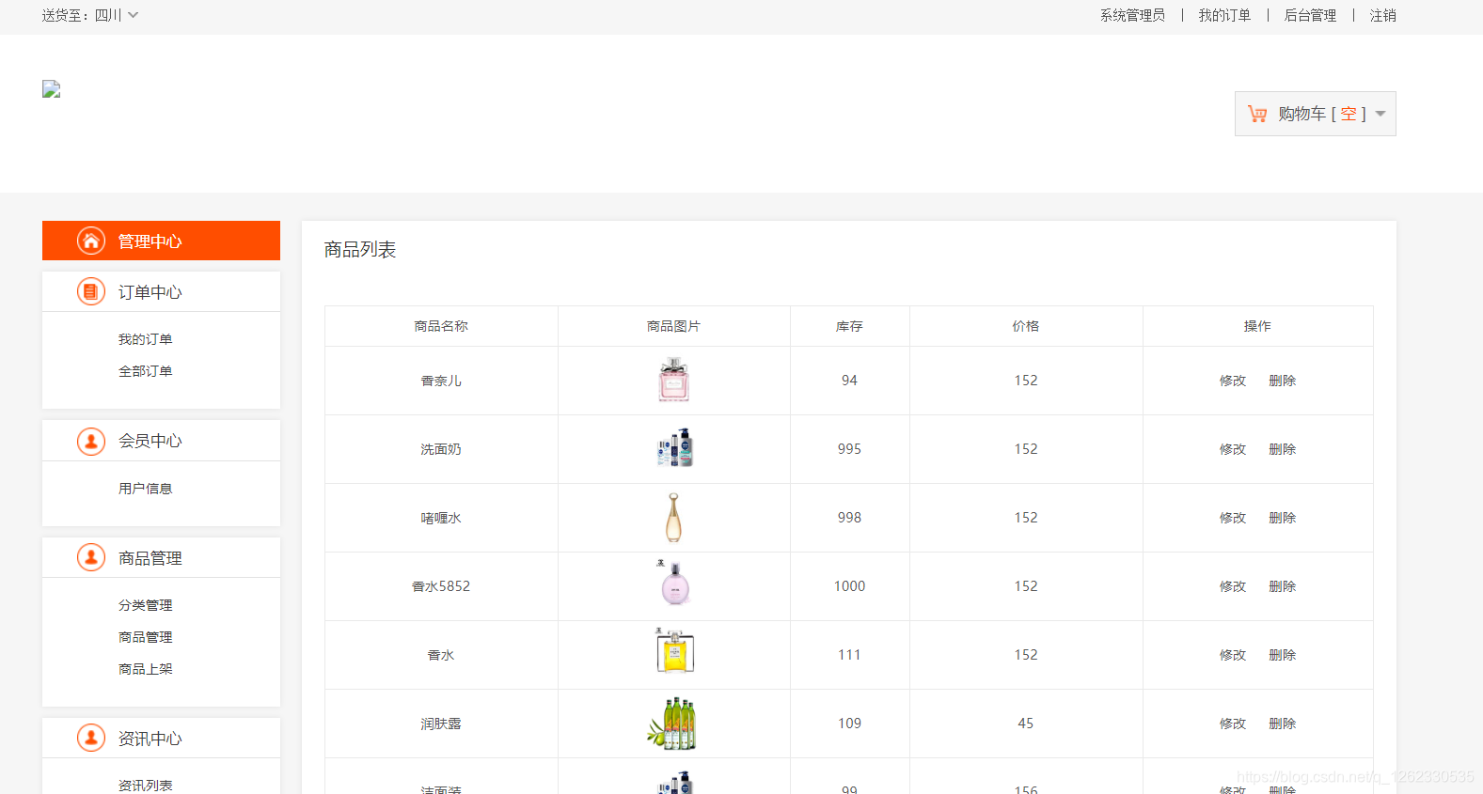This screenshot has height=794, width=1483.
Task: Click 删除 for 香水5852
Action: point(1282,586)
